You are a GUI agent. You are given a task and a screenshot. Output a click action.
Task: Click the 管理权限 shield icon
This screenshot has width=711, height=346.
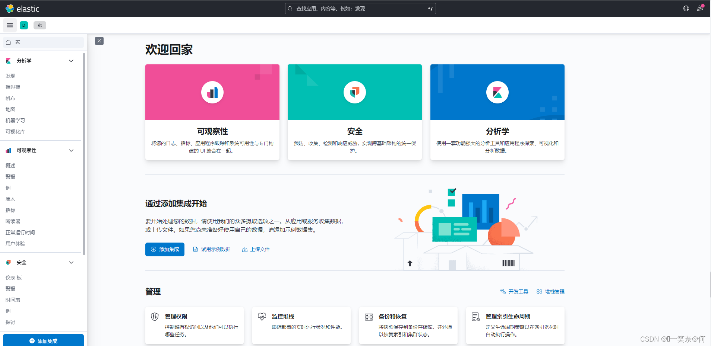coord(155,317)
